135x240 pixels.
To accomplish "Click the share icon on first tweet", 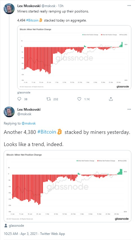I will click(x=111, y=99).
